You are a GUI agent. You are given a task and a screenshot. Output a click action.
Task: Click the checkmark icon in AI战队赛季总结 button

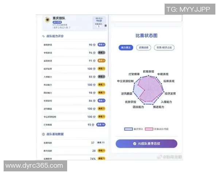click(135, 144)
